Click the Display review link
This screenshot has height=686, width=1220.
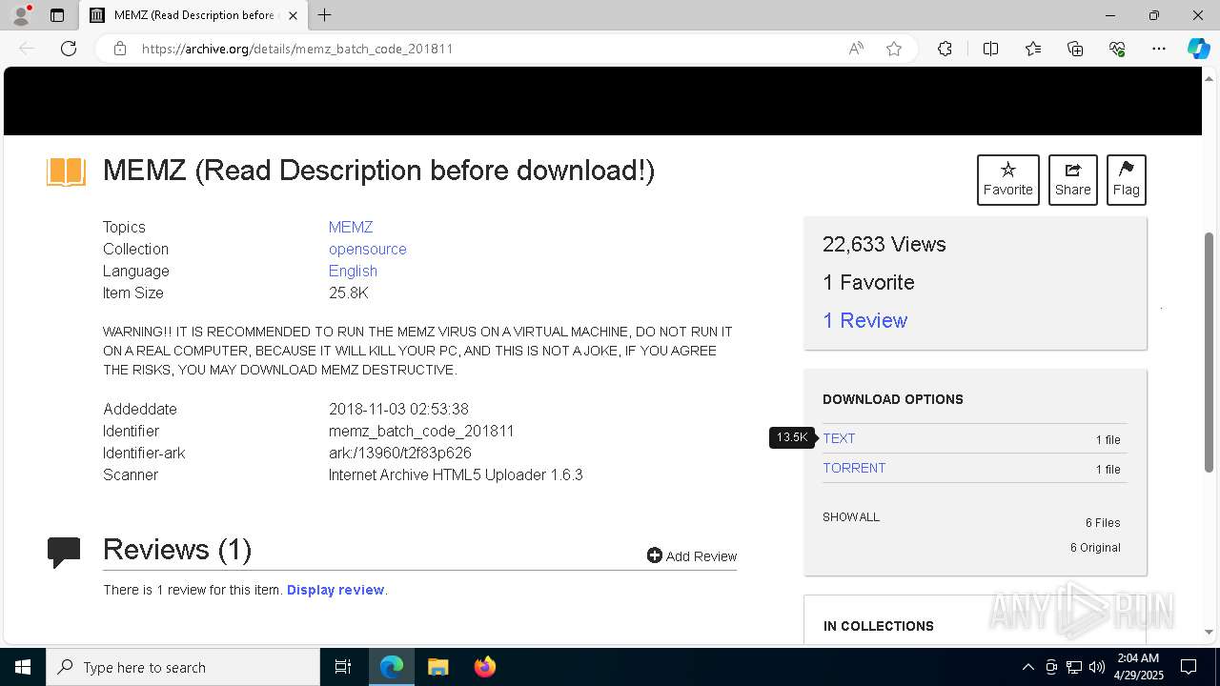point(335,590)
